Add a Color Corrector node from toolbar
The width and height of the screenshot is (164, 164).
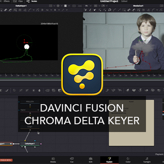click(x=14, y=90)
